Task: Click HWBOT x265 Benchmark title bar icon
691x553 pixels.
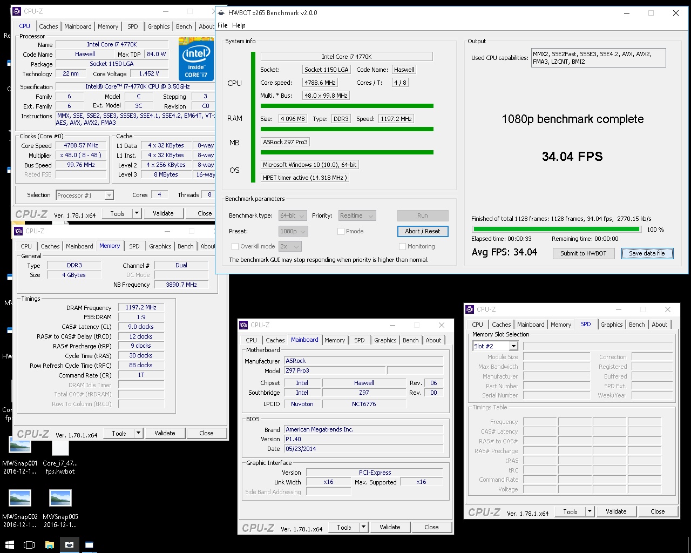Action: pyautogui.click(x=221, y=13)
